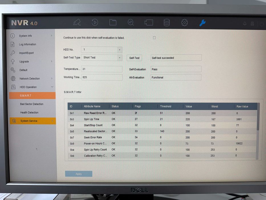Select the Seek Error Rate row

pyautogui.click(x=162, y=137)
